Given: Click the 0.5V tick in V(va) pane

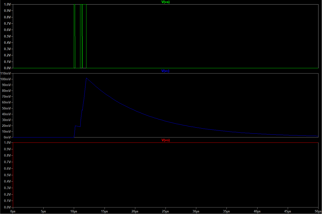Looking at the screenshot, I should click(7, 36).
